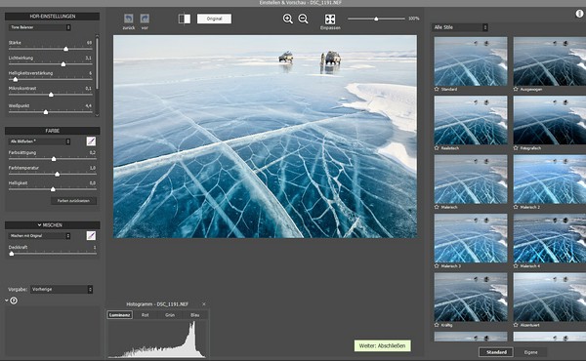Select the Realistisch style thumbnail
This screenshot has width=586, height=361.
tap(471, 120)
